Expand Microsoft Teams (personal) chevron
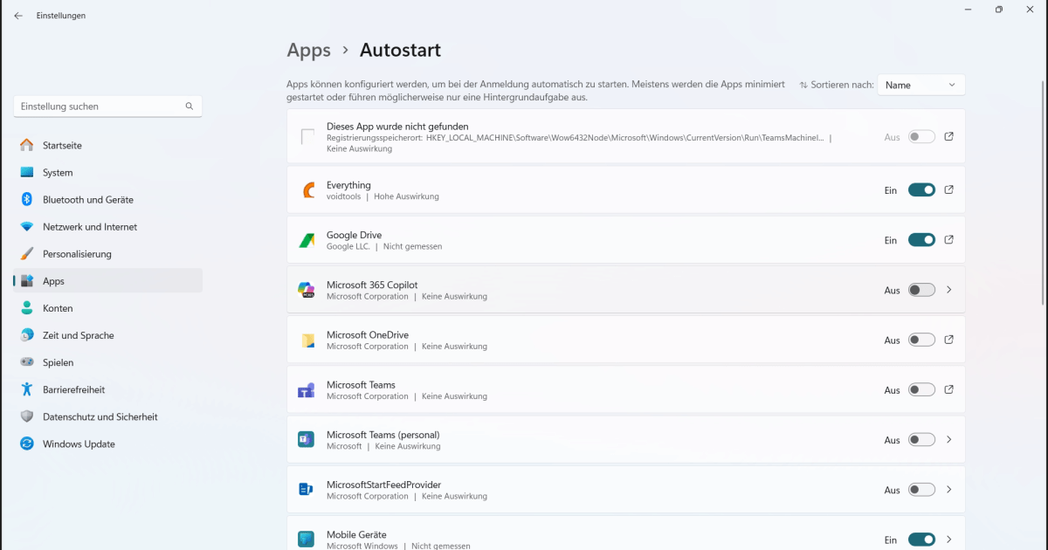Viewport: 1048px width, 550px height. (x=949, y=440)
